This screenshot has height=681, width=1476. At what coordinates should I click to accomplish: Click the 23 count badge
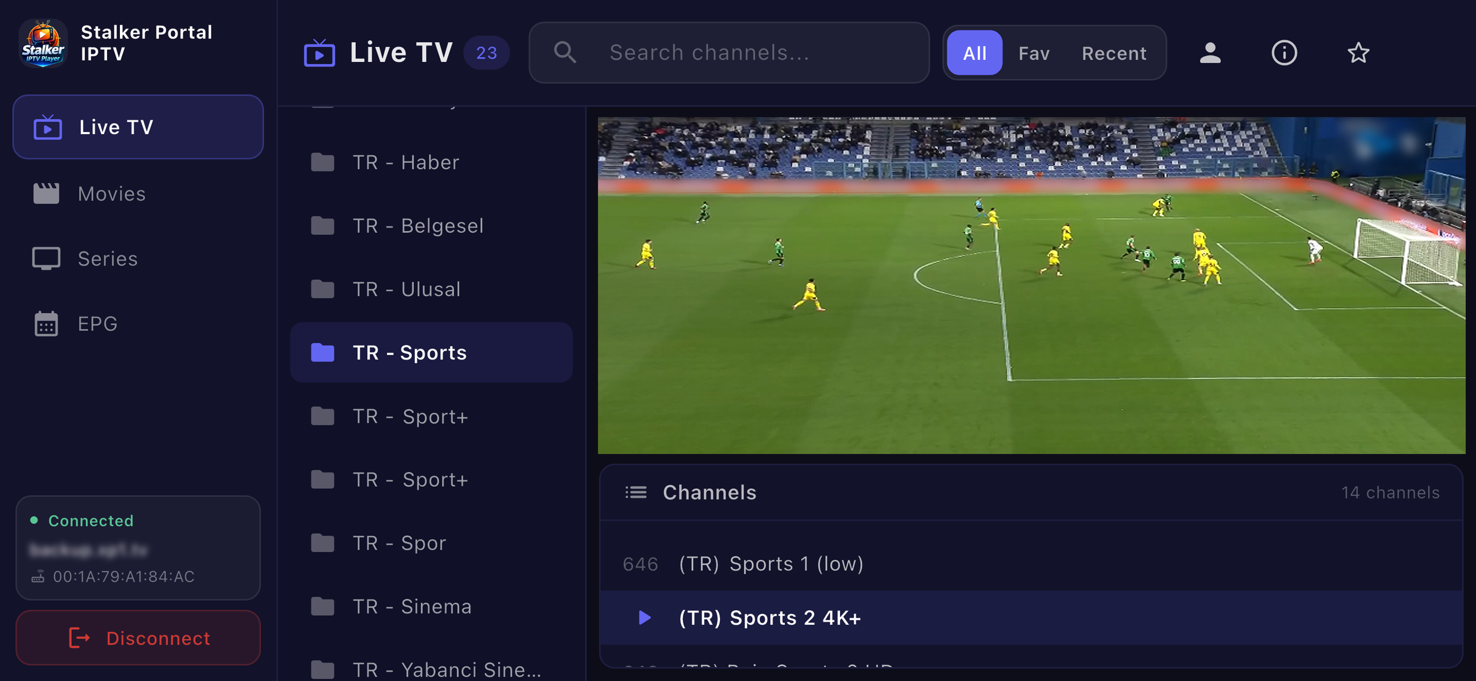(x=487, y=53)
